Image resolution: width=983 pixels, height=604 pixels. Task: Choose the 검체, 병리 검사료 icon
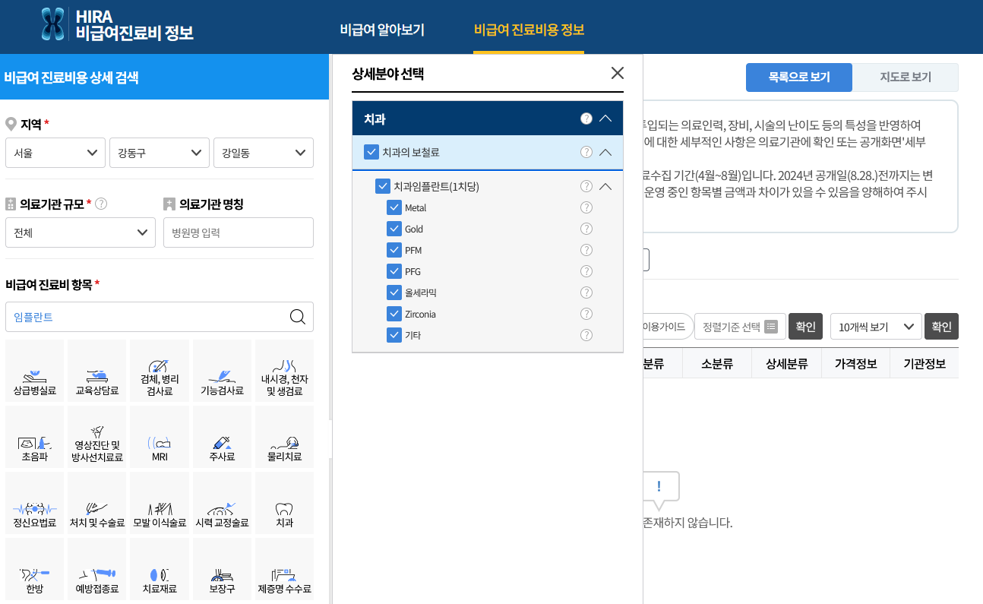click(160, 371)
